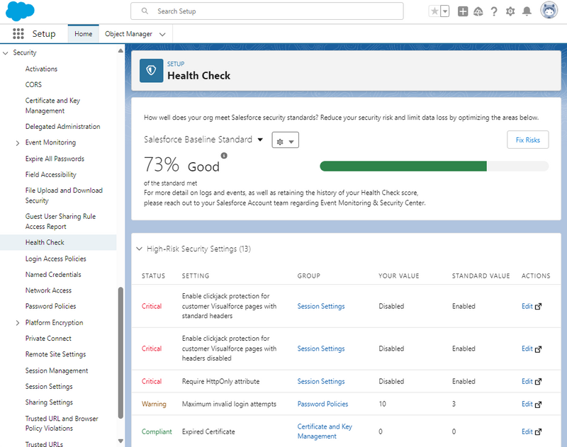The width and height of the screenshot is (567, 447).
Task: Open the Trailhead guidance icon
Action: click(478, 11)
